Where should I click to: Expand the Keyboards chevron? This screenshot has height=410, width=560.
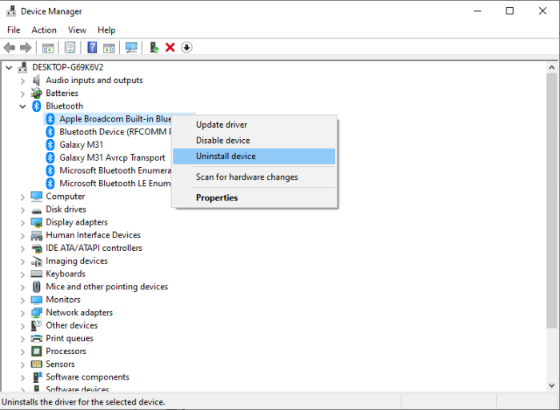pyautogui.click(x=22, y=274)
